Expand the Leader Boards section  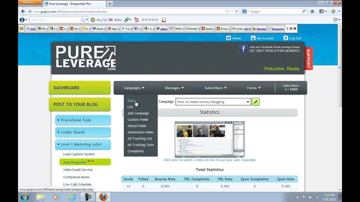click(83, 132)
